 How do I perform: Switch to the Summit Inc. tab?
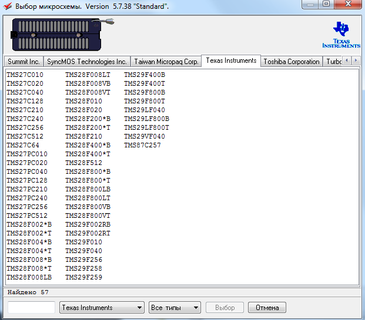pos(24,62)
